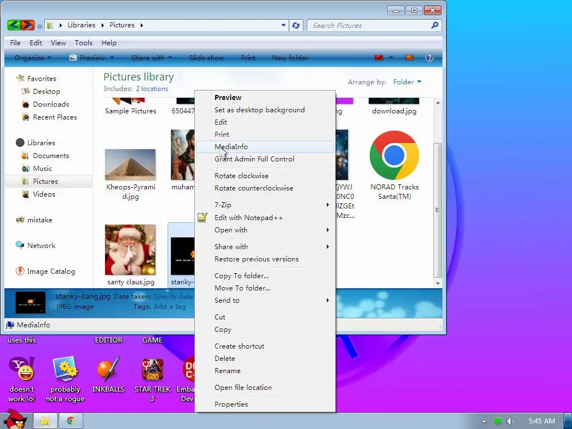Click the '2 locations' link

(152, 89)
